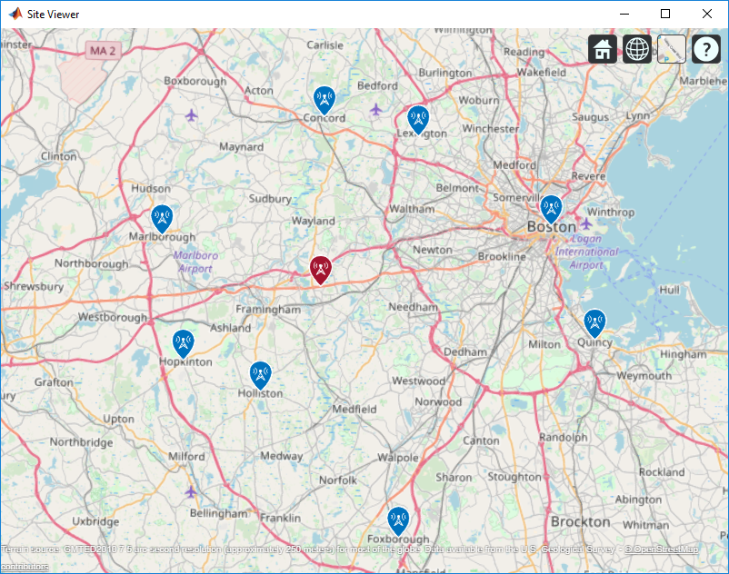The width and height of the screenshot is (729, 574).
Task: Select the antenna marker at Hopkinton
Action: click(184, 343)
